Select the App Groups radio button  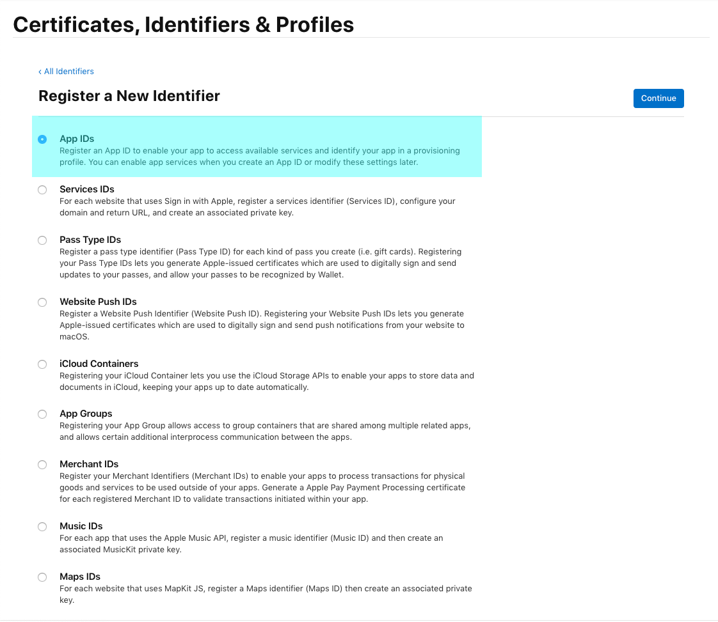tap(42, 414)
